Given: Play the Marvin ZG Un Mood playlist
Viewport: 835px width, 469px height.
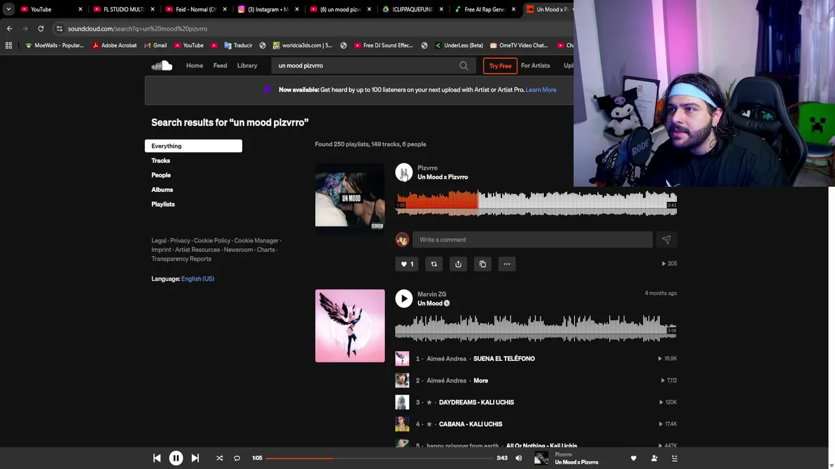Looking at the screenshot, I should click(x=404, y=298).
